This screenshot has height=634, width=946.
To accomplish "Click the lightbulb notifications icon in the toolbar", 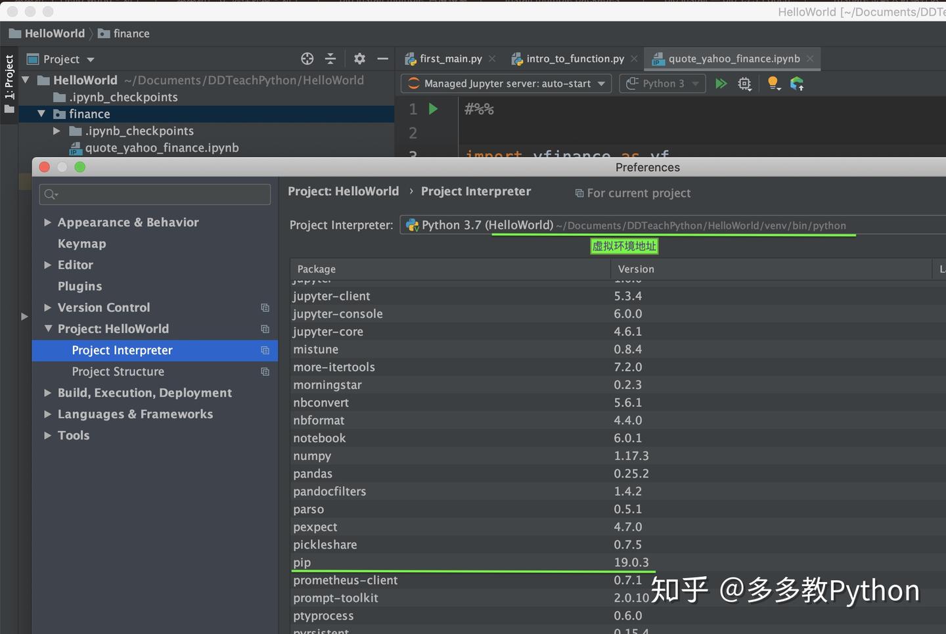I will pyautogui.click(x=773, y=83).
